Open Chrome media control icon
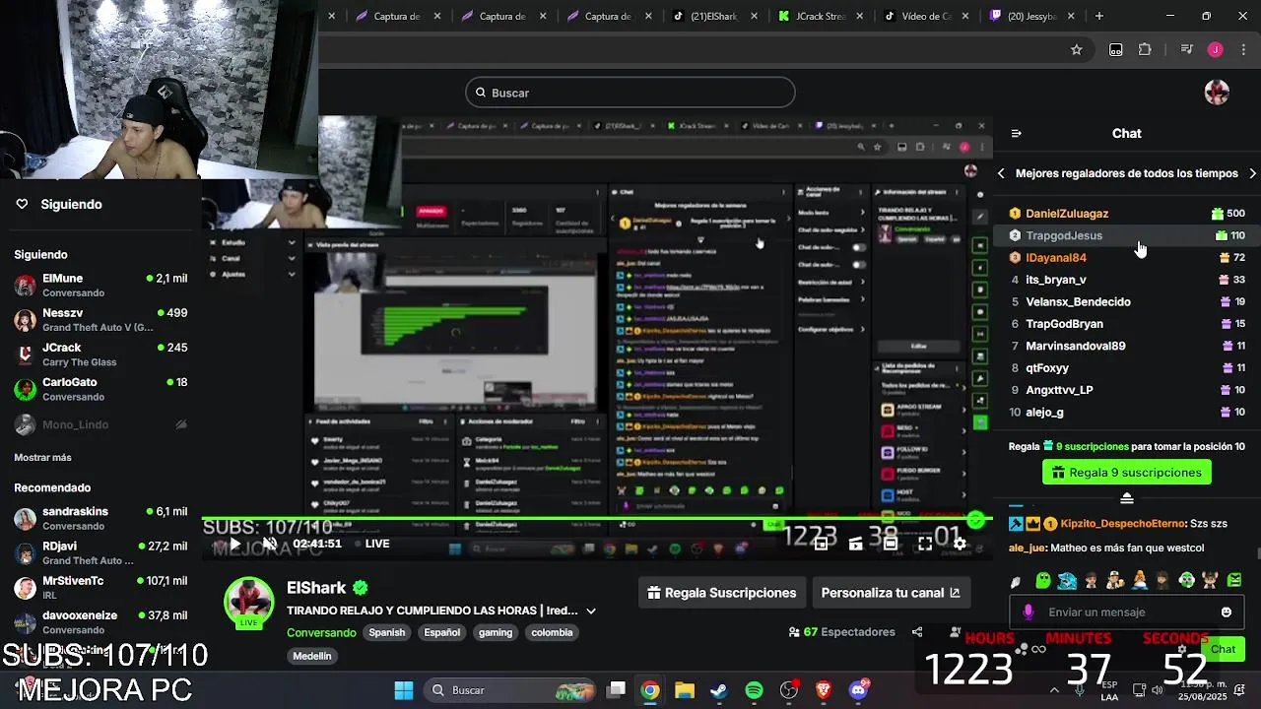Screen dimensions: 1261x709 (1186, 49)
